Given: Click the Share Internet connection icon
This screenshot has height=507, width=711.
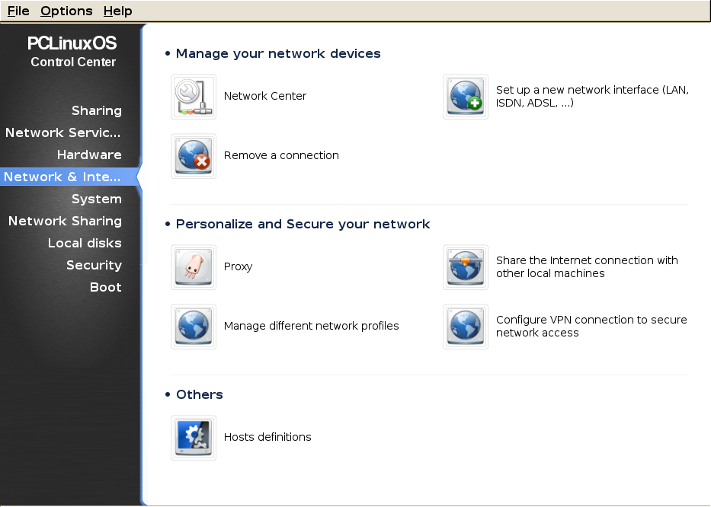Looking at the screenshot, I should 466,267.
